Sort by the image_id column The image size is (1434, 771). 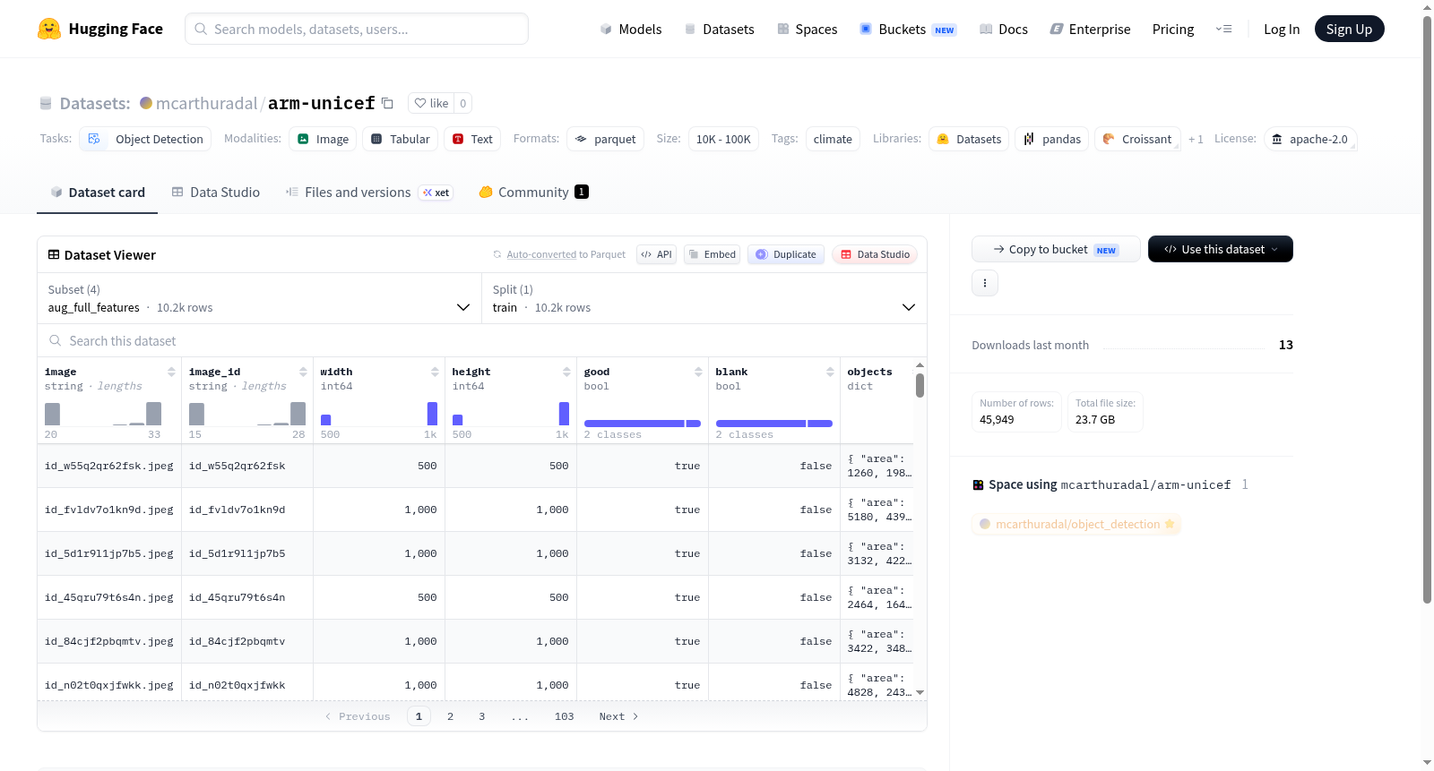pos(303,372)
